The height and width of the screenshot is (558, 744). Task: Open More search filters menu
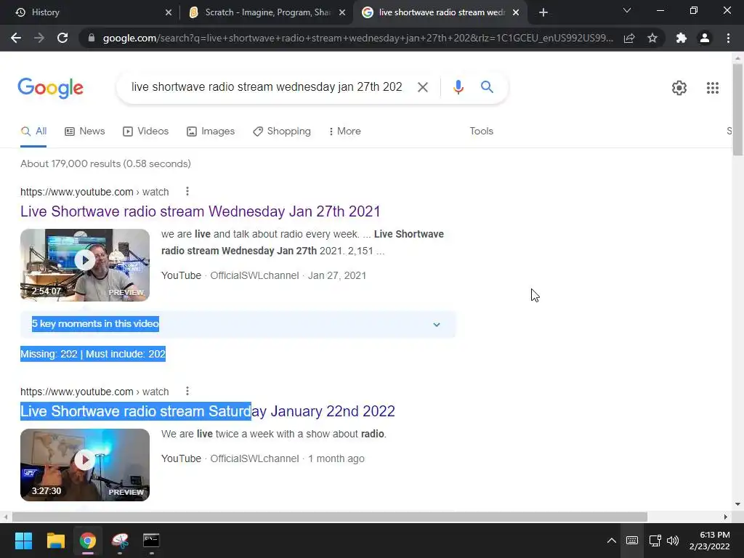344,132
